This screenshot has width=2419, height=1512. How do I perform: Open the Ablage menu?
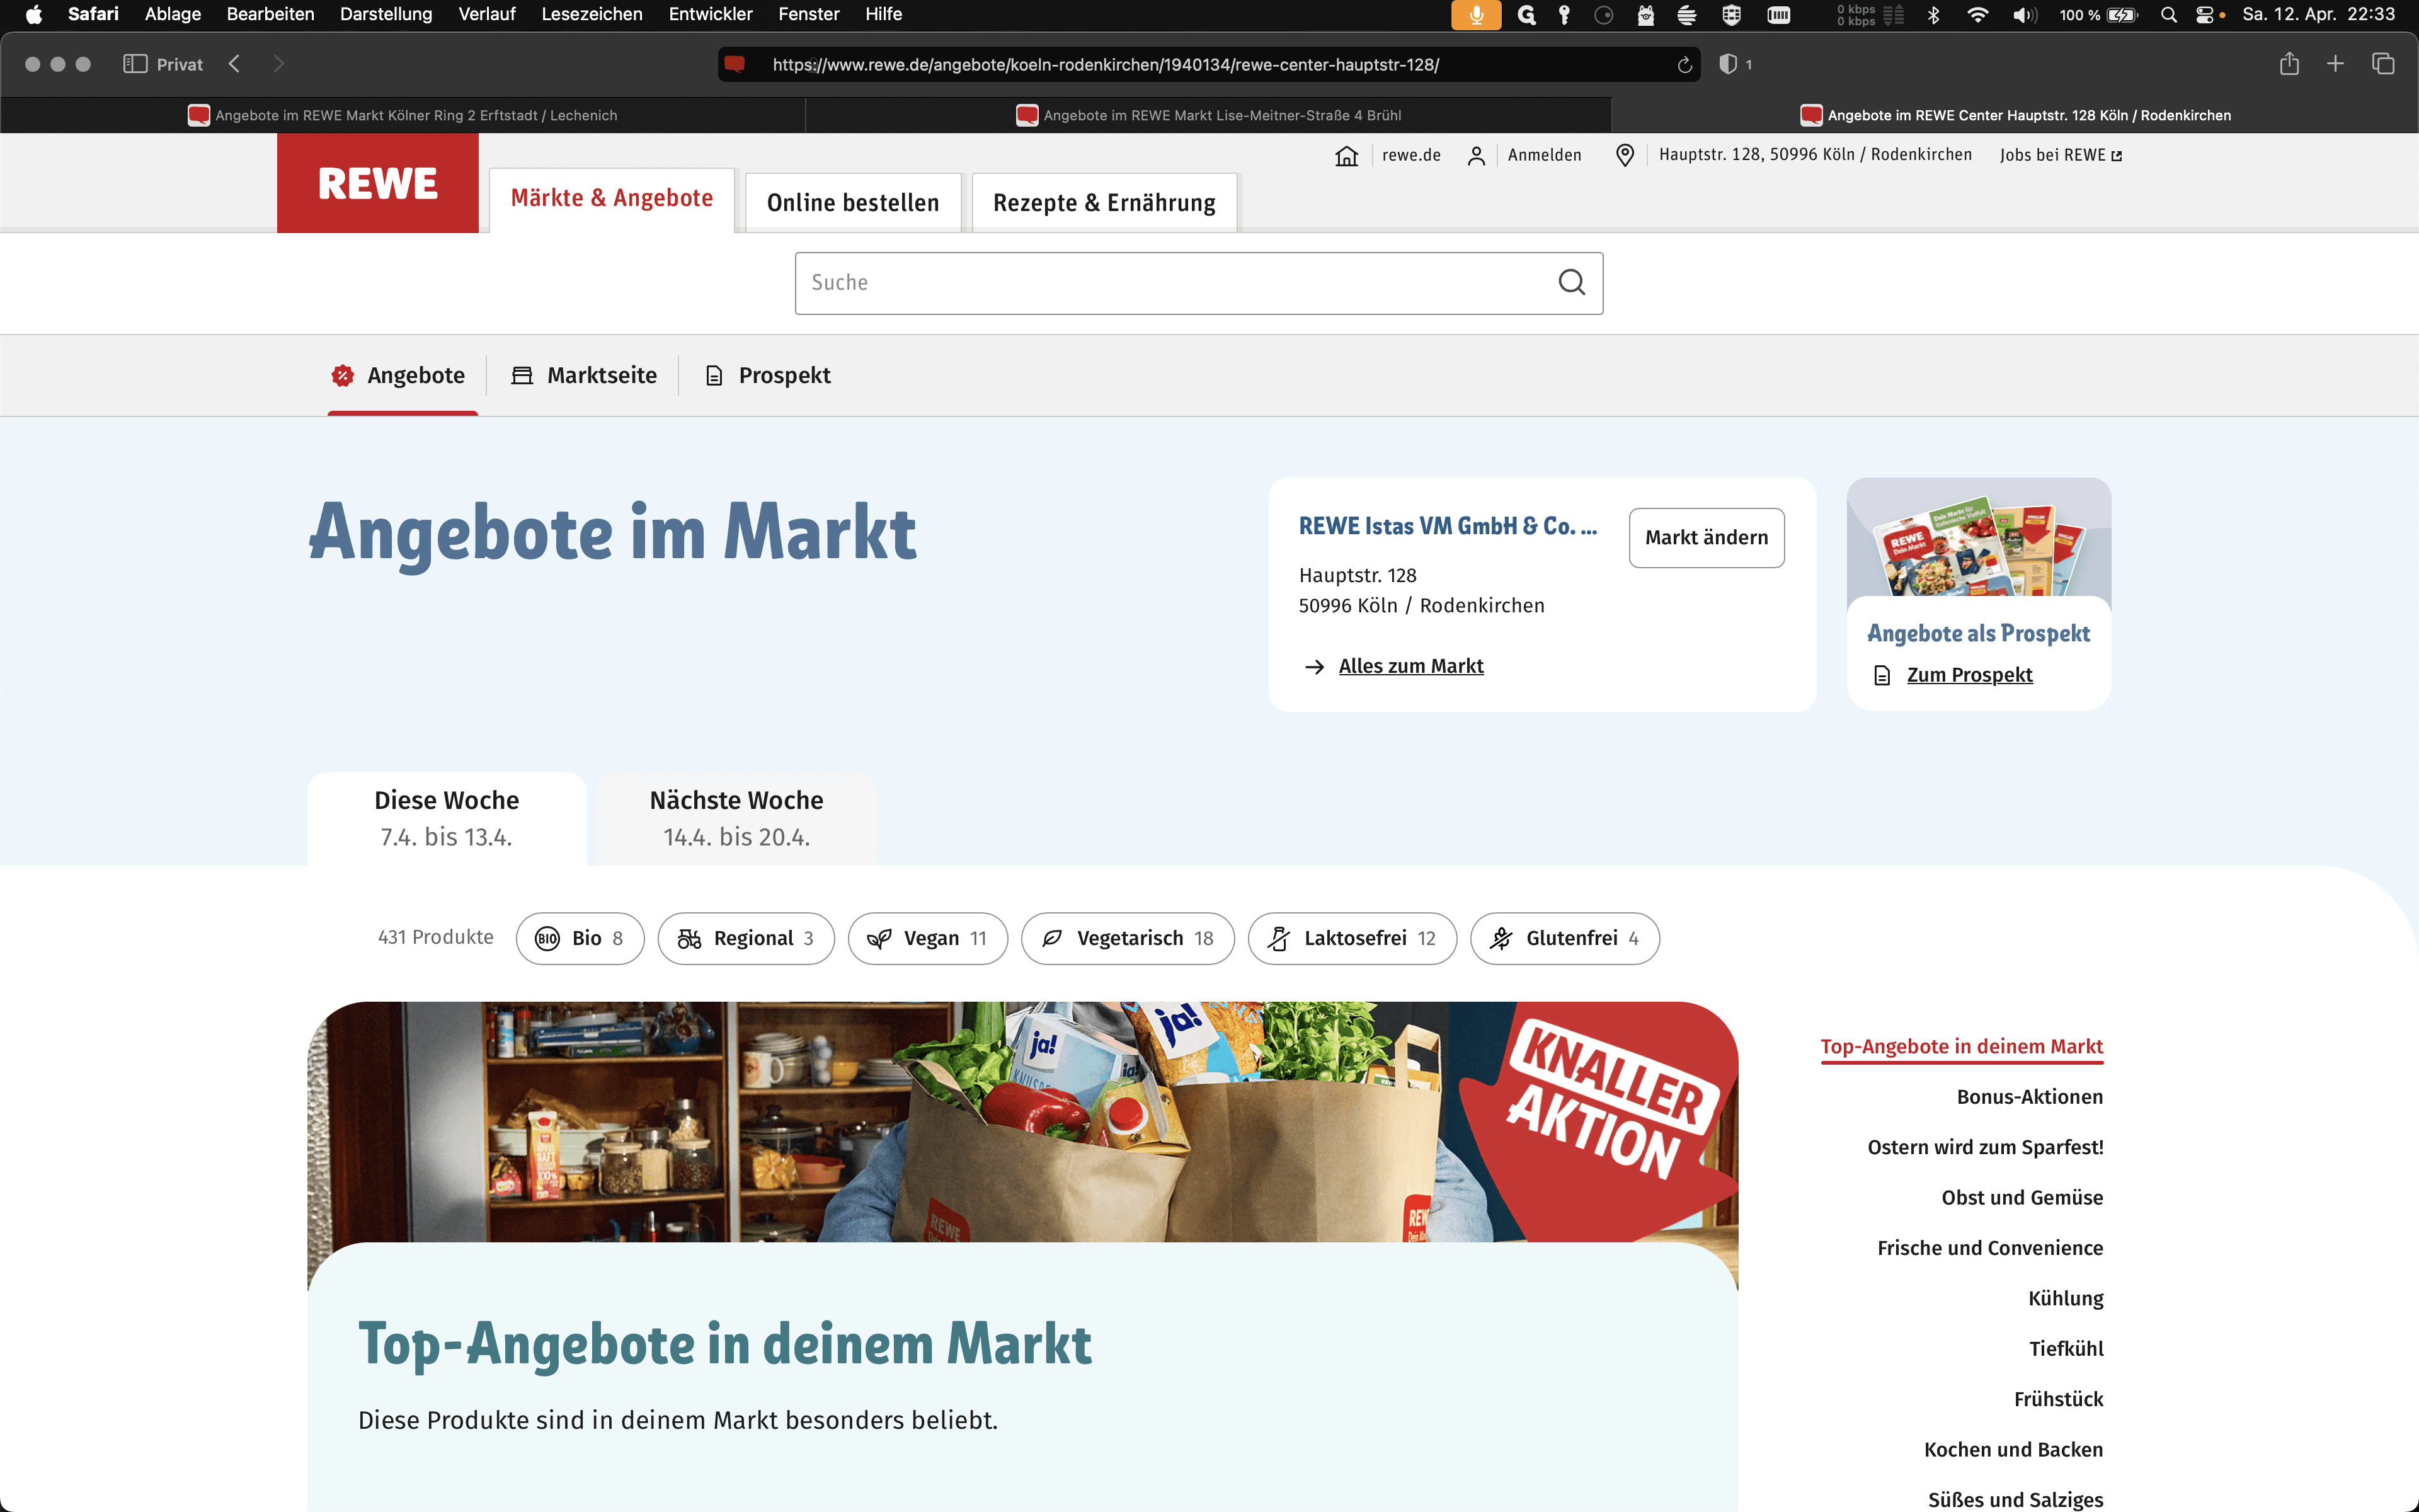point(173,14)
